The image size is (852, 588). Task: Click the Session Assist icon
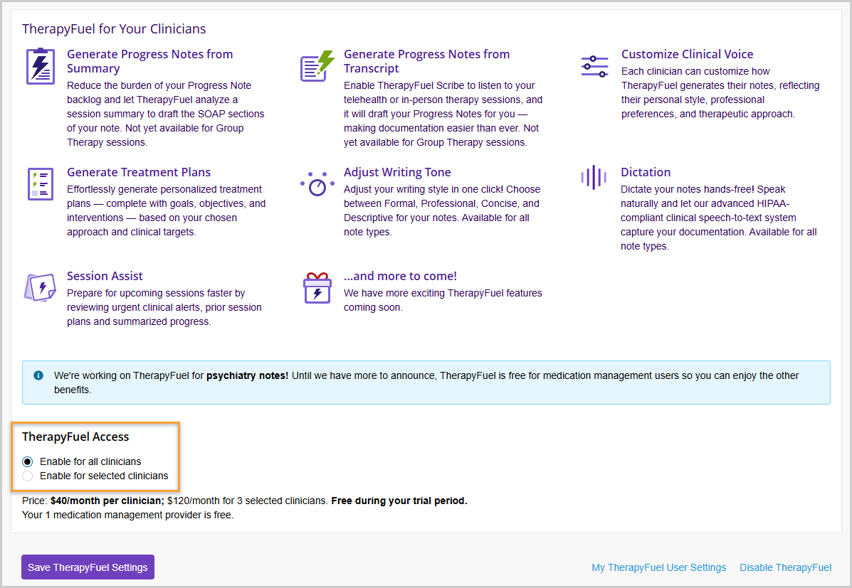[40, 287]
